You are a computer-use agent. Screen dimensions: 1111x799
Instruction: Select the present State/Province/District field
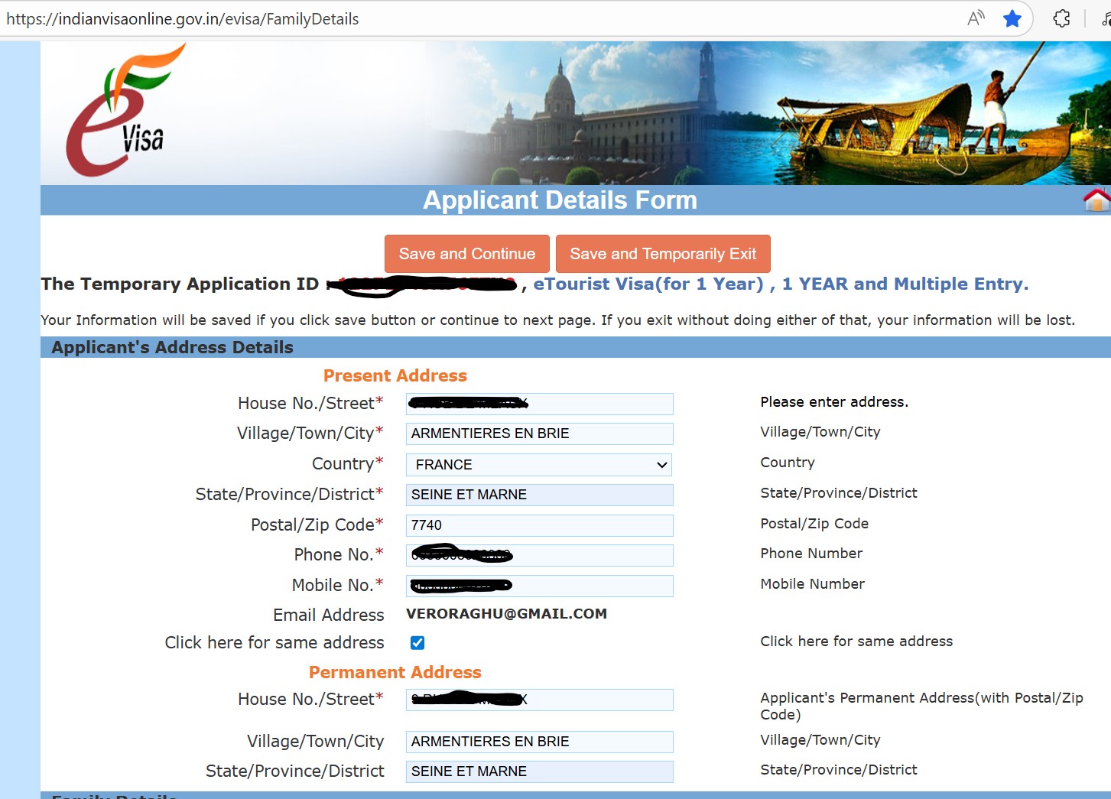pyautogui.click(x=539, y=495)
